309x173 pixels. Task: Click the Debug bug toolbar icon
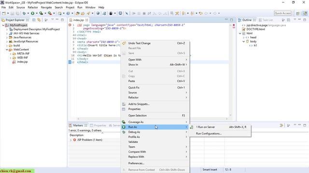(x=24, y=13)
